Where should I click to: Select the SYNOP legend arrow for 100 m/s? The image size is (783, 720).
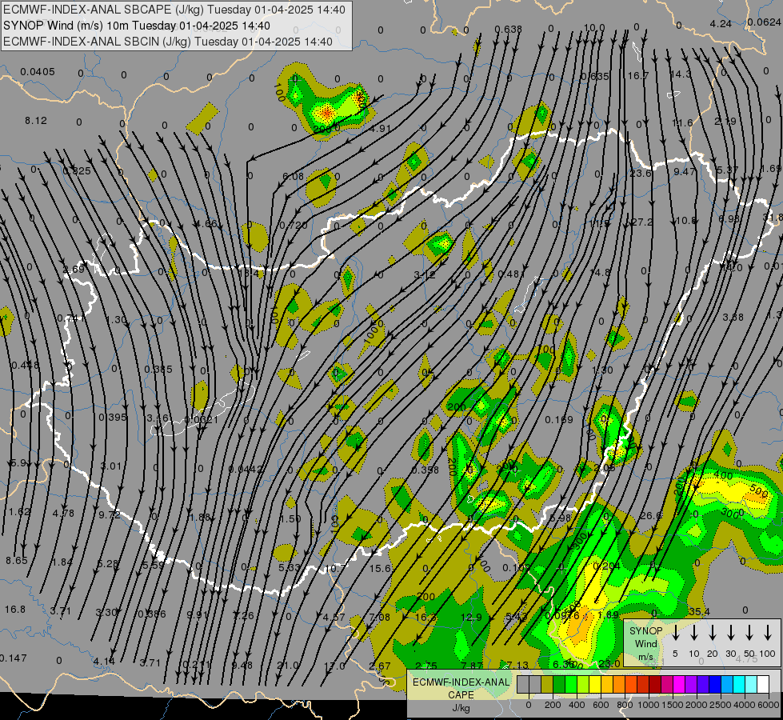[768, 633]
